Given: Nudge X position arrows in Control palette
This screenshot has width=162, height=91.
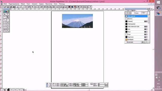Looking at the screenshot, I should [x=58, y=84].
